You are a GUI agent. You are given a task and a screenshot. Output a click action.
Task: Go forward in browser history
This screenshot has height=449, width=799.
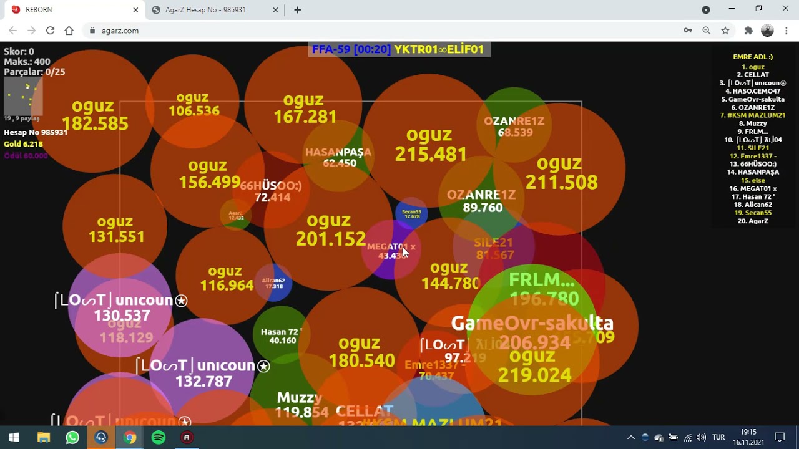32,31
